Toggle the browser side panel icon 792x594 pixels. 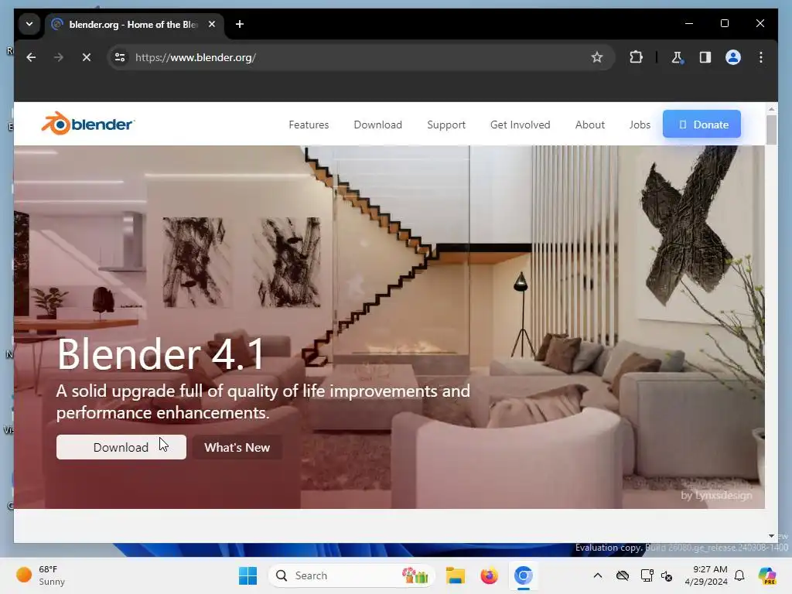pos(705,57)
